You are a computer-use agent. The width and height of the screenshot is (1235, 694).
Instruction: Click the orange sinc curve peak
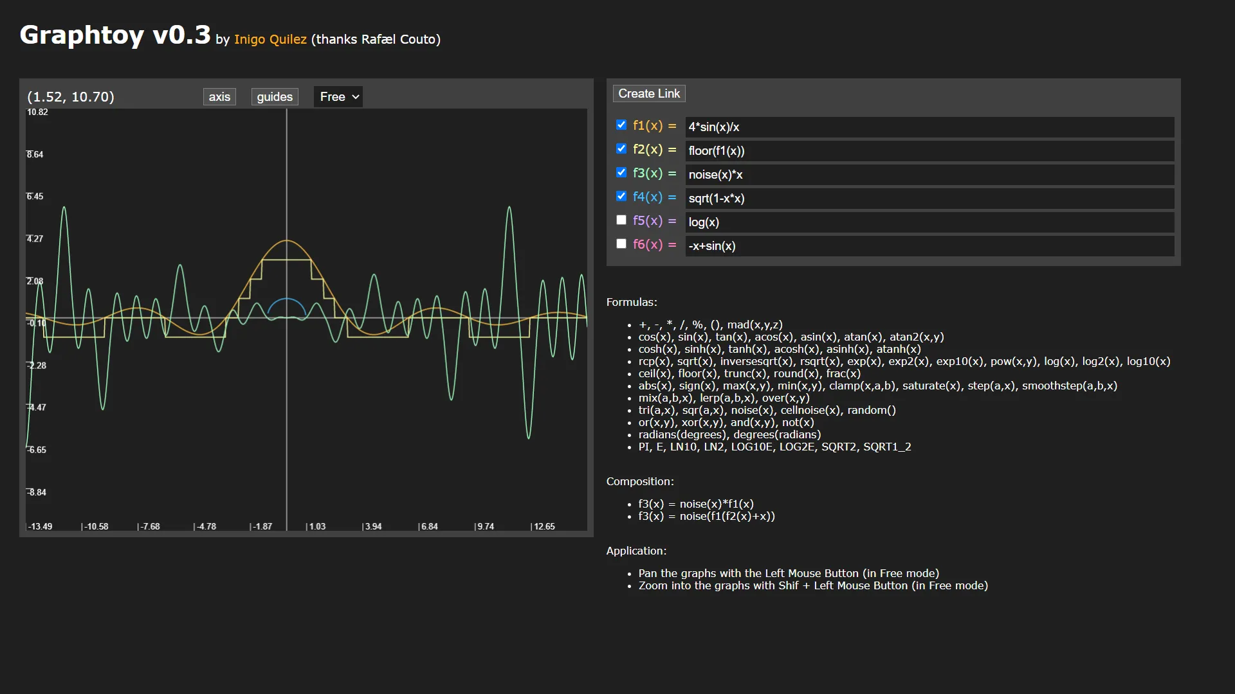(x=287, y=240)
